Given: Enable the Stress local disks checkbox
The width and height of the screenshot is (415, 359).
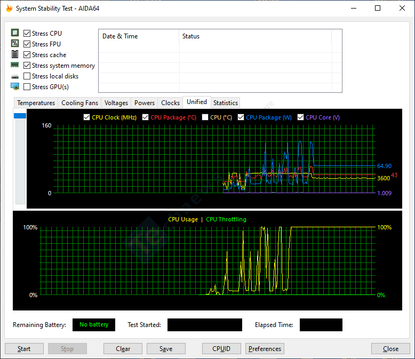Looking at the screenshot, I should (27, 76).
